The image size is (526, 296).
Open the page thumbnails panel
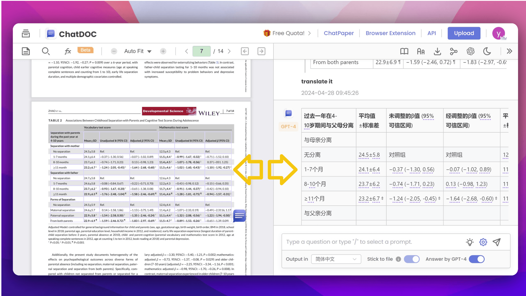pos(26,51)
